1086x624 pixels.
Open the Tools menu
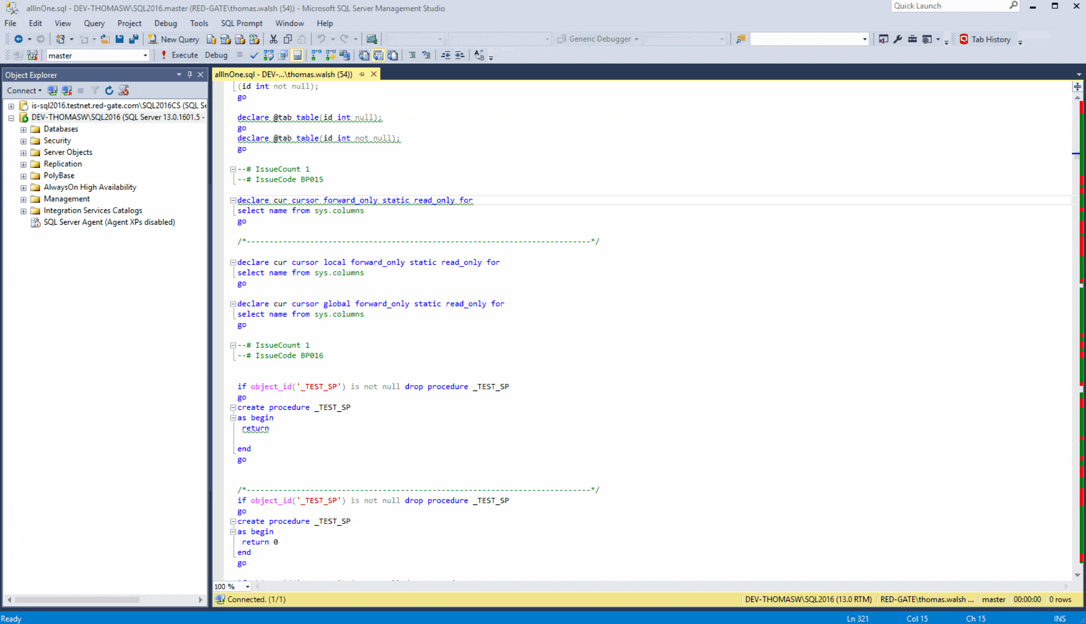coord(199,23)
